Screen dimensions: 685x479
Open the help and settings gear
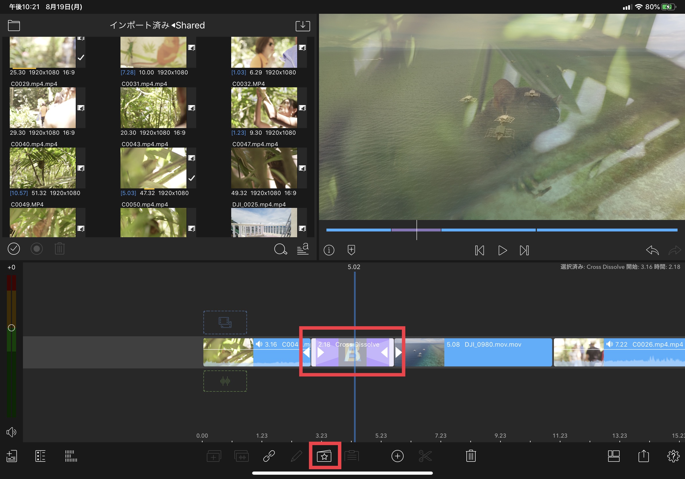point(673,456)
